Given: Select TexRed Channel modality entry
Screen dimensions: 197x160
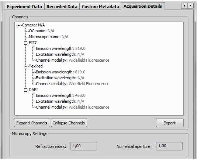Looking at the screenshot, I should click(x=73, y=84).
